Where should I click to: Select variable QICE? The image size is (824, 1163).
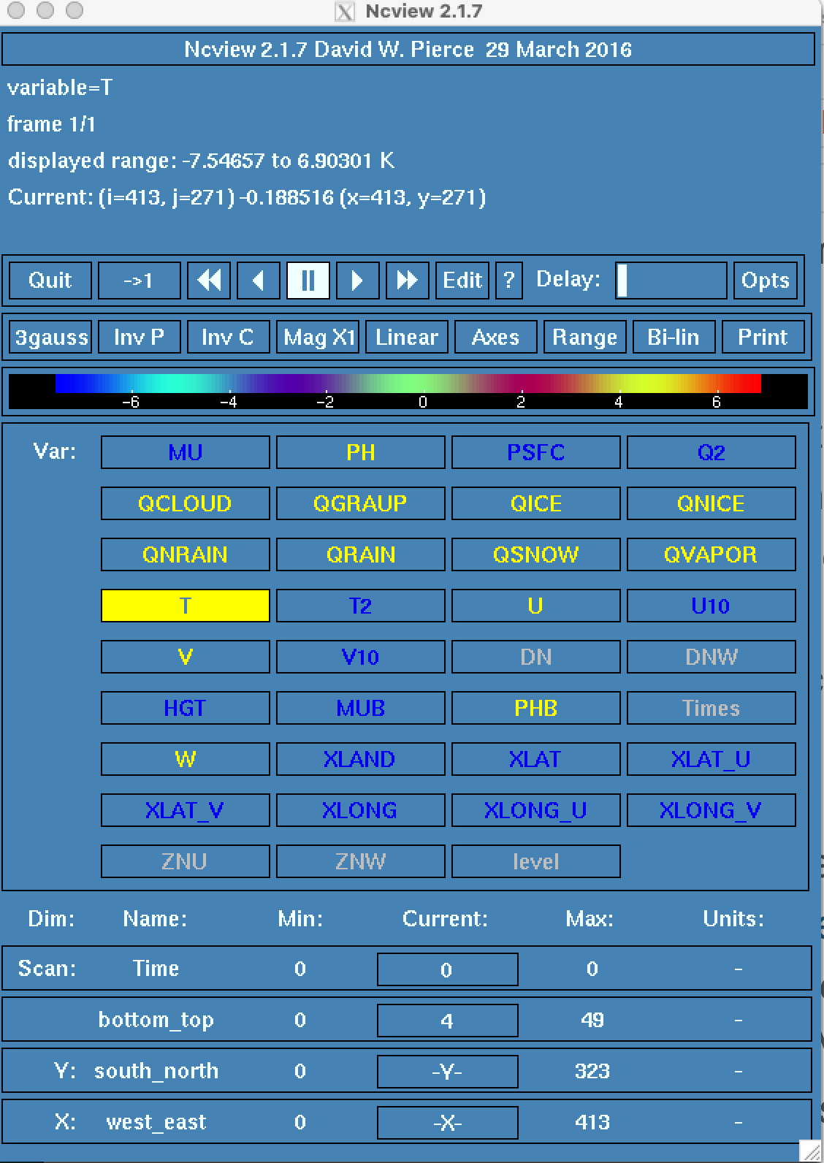point(536,503)
